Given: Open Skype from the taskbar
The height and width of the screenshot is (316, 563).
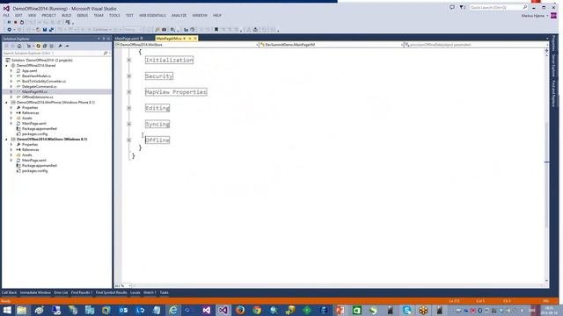Looking at the screenshot, I should click(406, 310).
